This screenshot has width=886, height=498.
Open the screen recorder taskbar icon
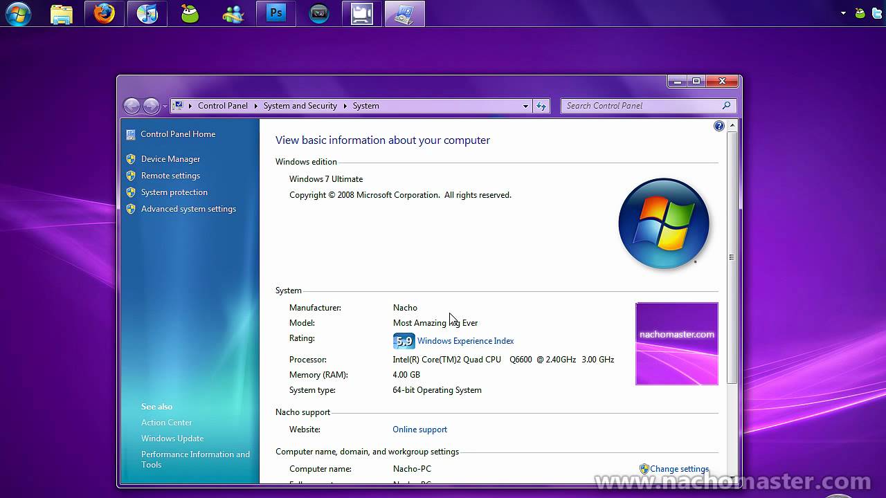pos(362,14)
